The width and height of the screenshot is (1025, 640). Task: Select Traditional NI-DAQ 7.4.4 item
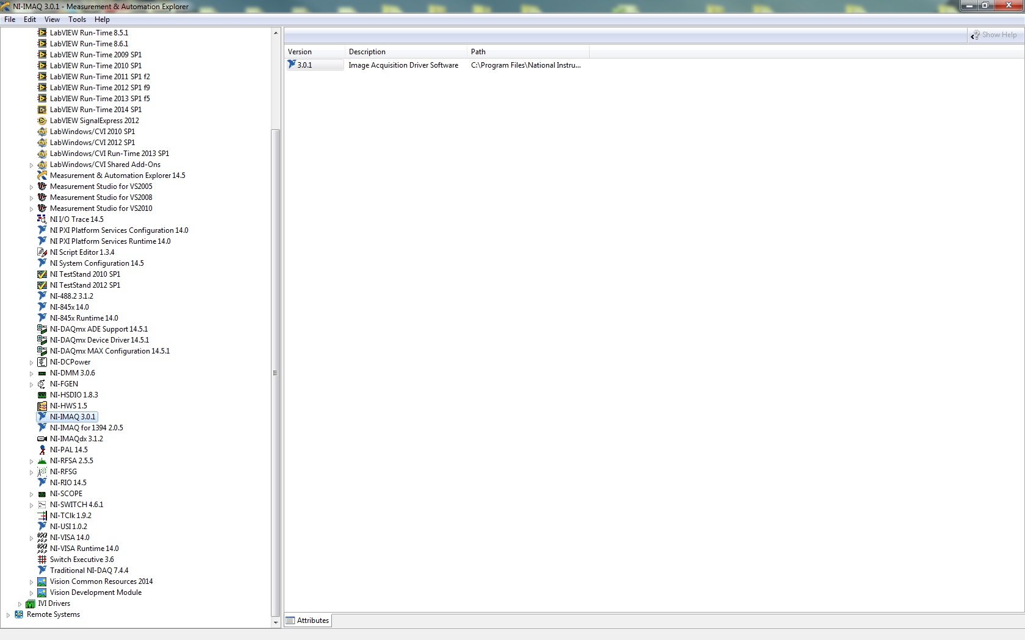point(89,571)
